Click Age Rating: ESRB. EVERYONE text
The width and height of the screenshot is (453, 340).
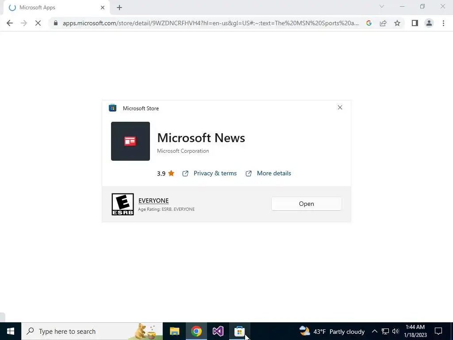166,209
